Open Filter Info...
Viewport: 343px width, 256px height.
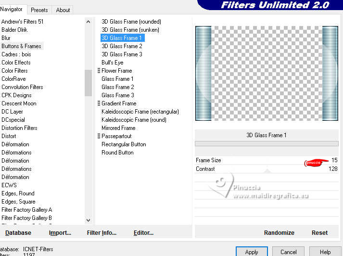point(102,233)
